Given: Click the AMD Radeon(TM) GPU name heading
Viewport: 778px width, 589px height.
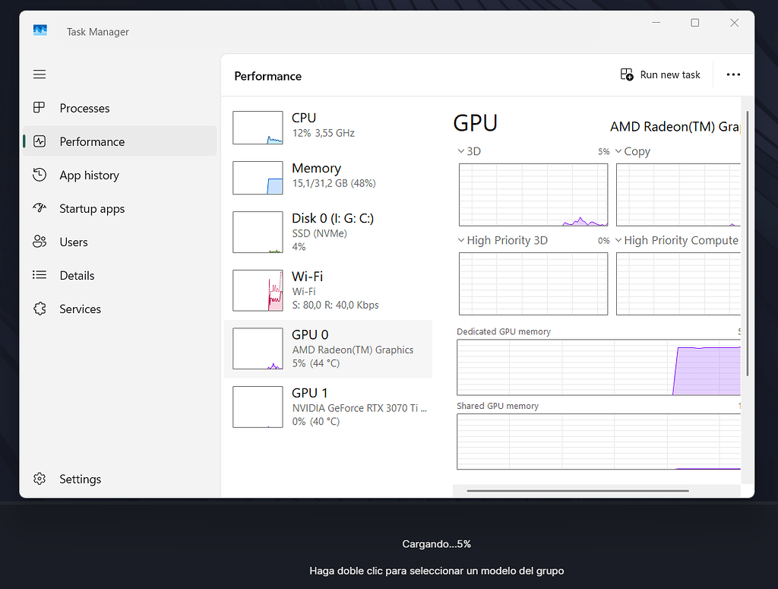Looking at the screenshot, I should coord(675,126).
